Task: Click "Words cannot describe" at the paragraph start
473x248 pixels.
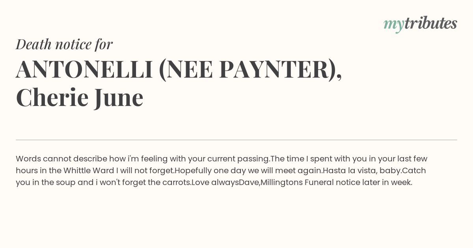Action: click(x=61, y=159)
